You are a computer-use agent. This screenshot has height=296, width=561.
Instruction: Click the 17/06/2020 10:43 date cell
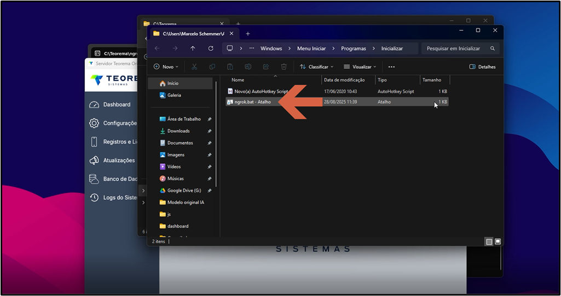coord(340,91)
